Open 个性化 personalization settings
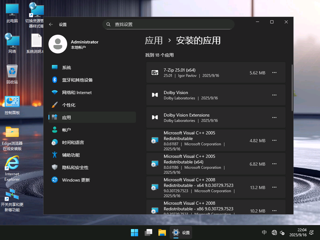The height and width of the screenshot is (240, 320). [x=92, y=105]
